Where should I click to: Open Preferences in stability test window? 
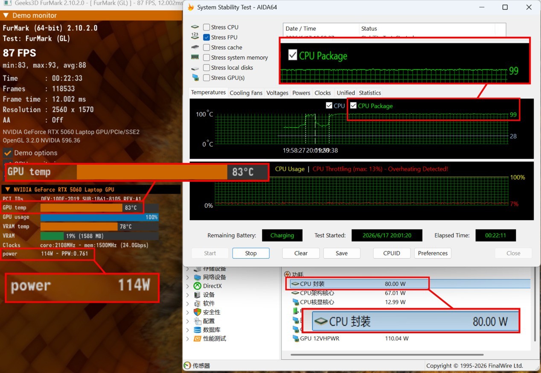tap(433, 253)
